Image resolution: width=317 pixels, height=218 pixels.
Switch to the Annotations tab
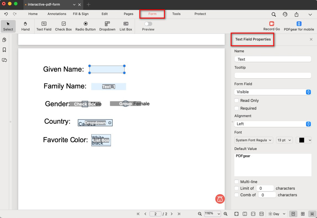tap(57, 14)
